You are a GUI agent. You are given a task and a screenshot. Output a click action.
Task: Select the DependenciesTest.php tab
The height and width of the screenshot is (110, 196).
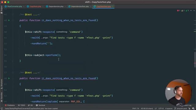click(x=80, y=6)
